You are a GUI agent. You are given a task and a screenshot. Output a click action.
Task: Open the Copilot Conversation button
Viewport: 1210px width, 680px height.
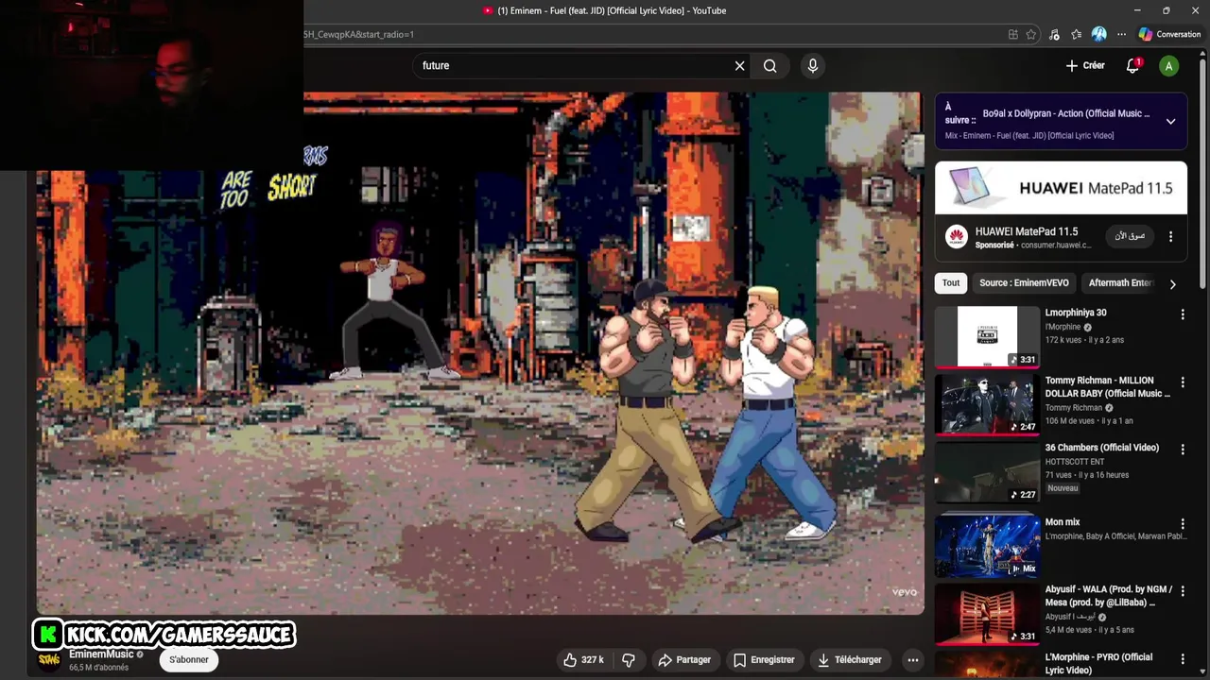click(1170, 34)
